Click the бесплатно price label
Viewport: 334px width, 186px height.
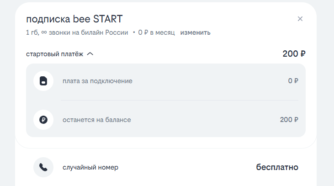click(277, 167)
